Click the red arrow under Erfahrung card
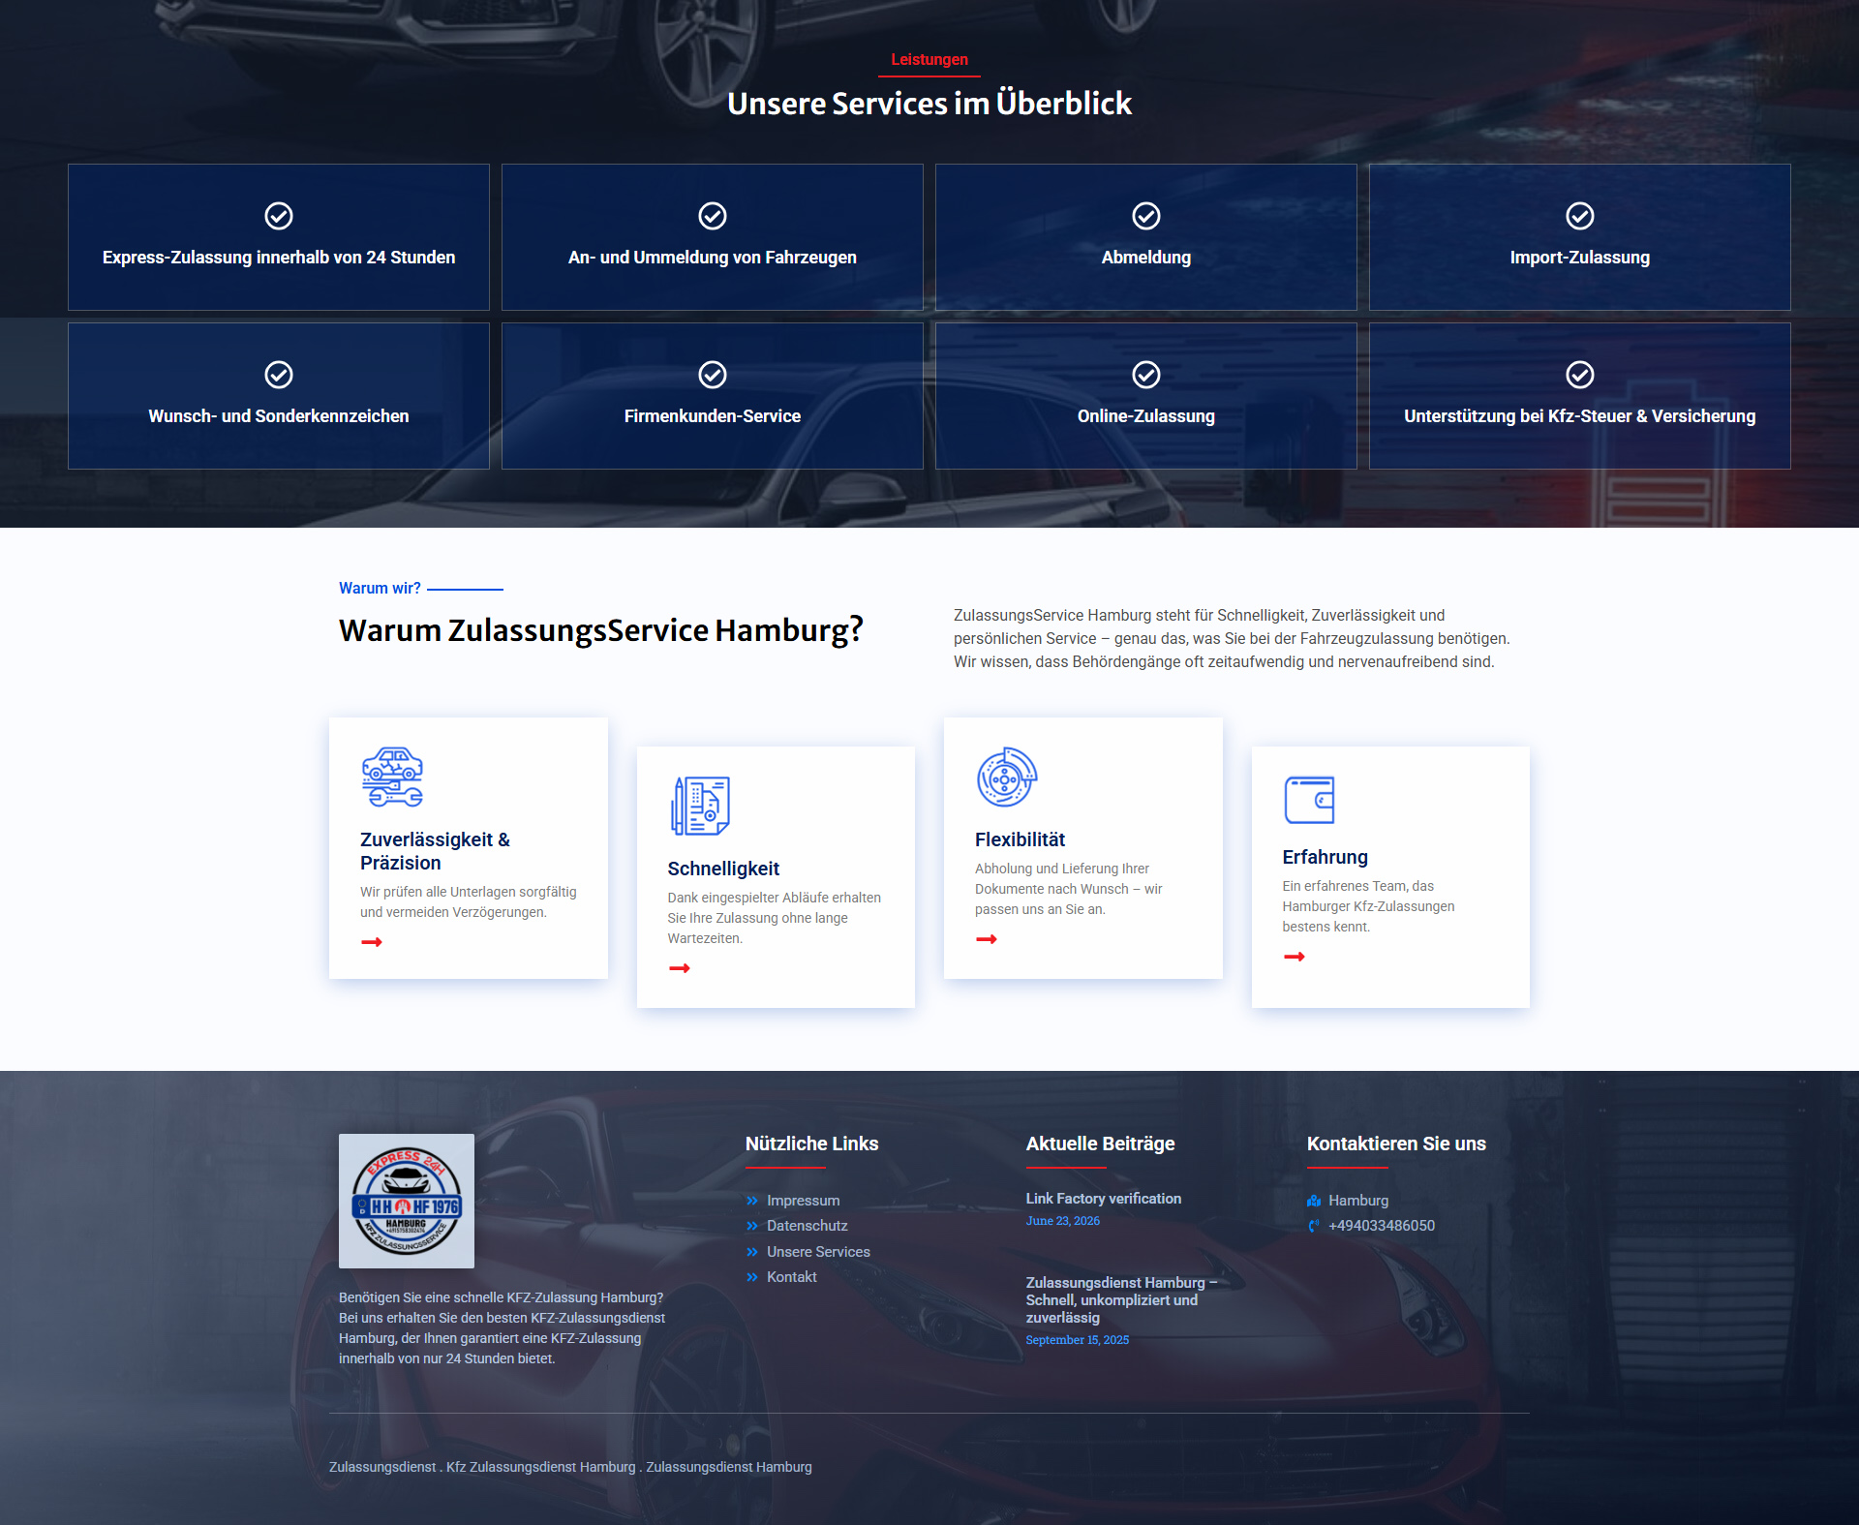 point(1295,957)
